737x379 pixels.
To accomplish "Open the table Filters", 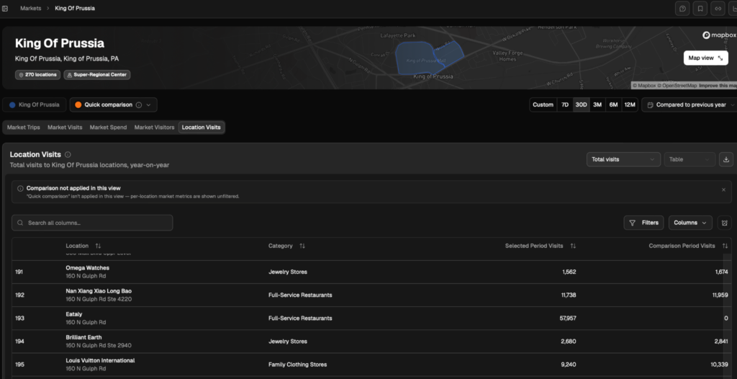I will (x=643, y=223).
